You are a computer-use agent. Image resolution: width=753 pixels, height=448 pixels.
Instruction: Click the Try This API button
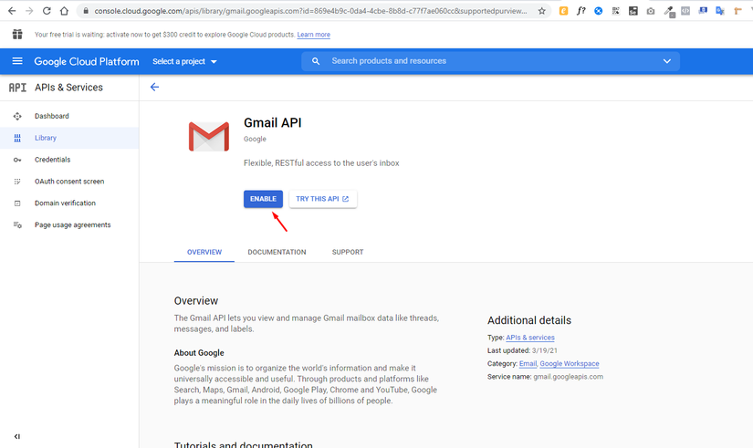point(323,199)
